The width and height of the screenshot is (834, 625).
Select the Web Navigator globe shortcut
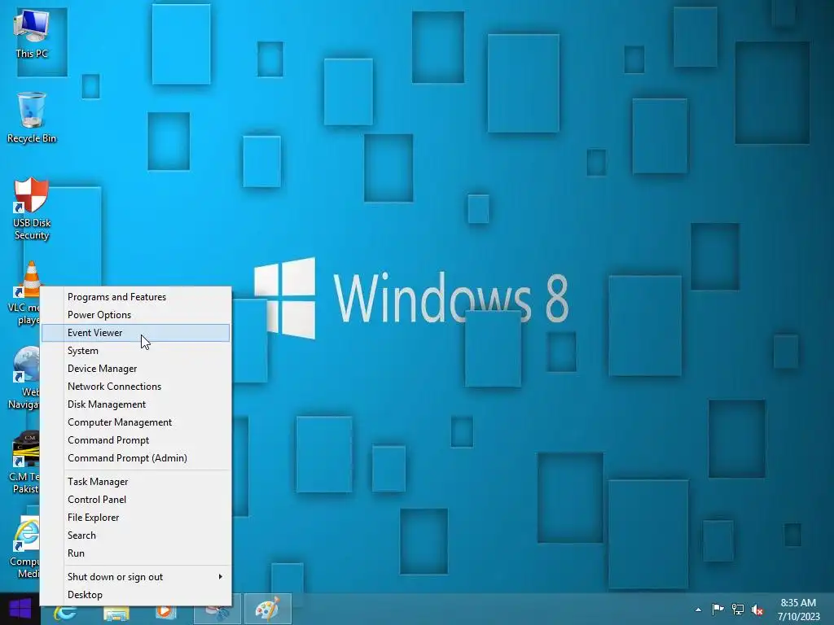[x=25, y=378]
